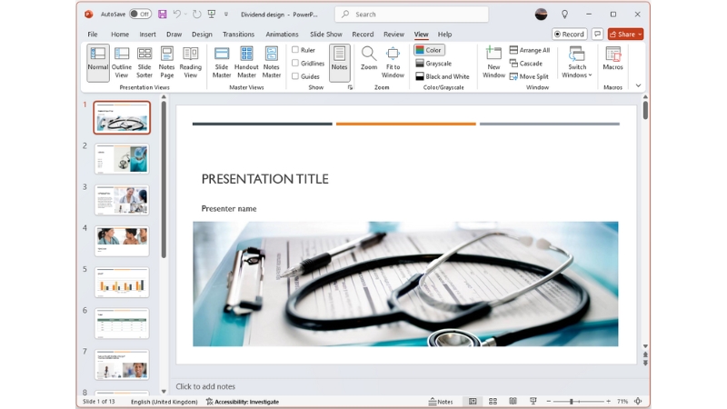727x409 pixels.
Task: Enable the Ruler checkbox
Action: click(x=295, y=50)
